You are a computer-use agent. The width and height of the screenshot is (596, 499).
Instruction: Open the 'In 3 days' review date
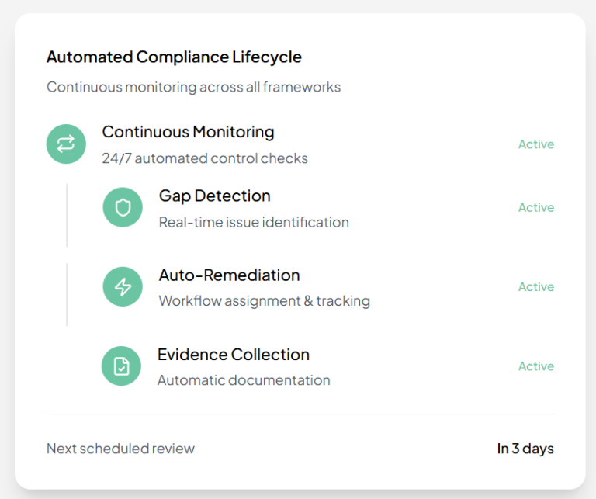525,449
